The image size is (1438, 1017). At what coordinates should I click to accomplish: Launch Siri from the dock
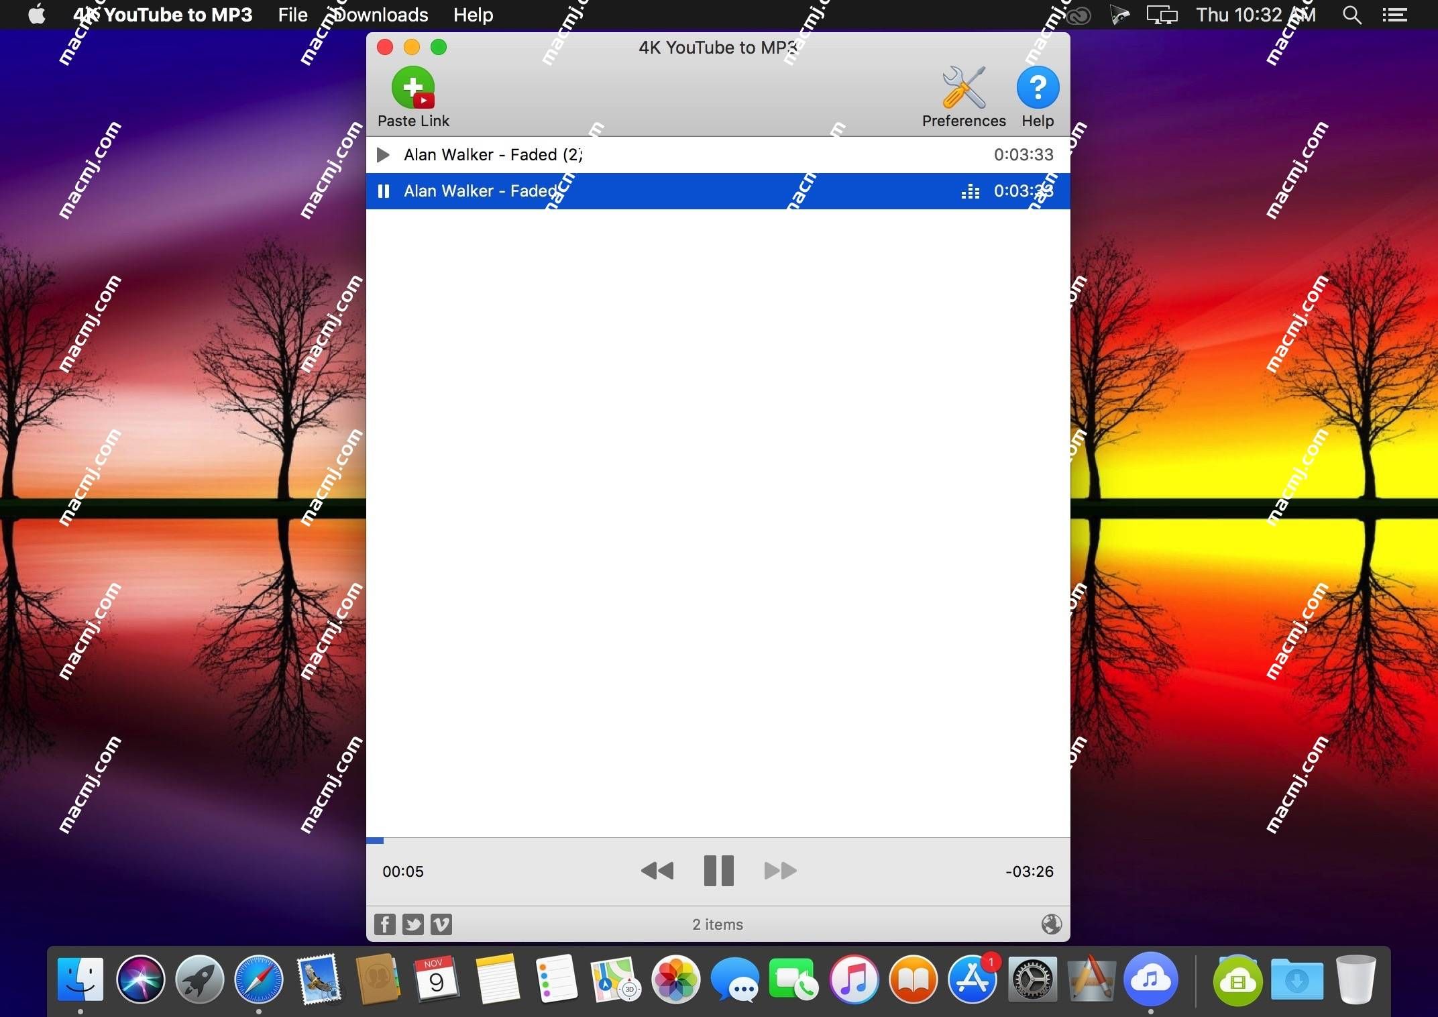(140, 979)
